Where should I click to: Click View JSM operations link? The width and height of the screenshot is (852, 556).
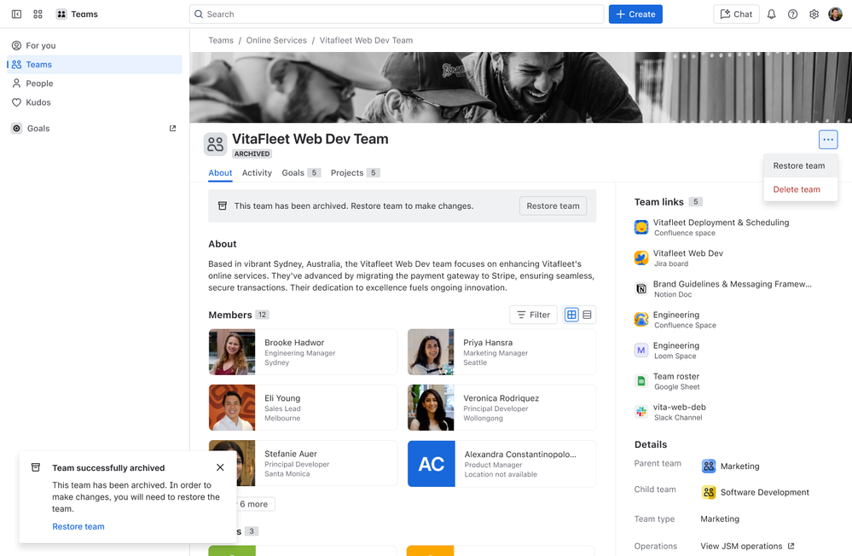click(747, 547)
